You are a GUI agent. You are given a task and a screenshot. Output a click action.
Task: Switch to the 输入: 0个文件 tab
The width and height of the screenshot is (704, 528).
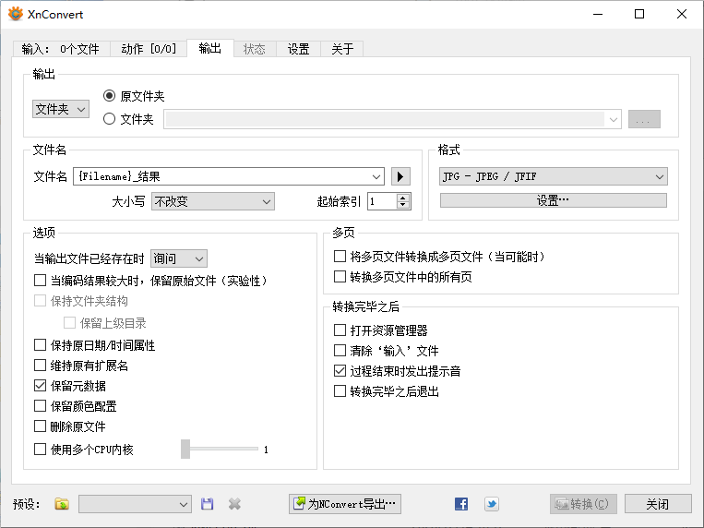[x=61, y=49]
